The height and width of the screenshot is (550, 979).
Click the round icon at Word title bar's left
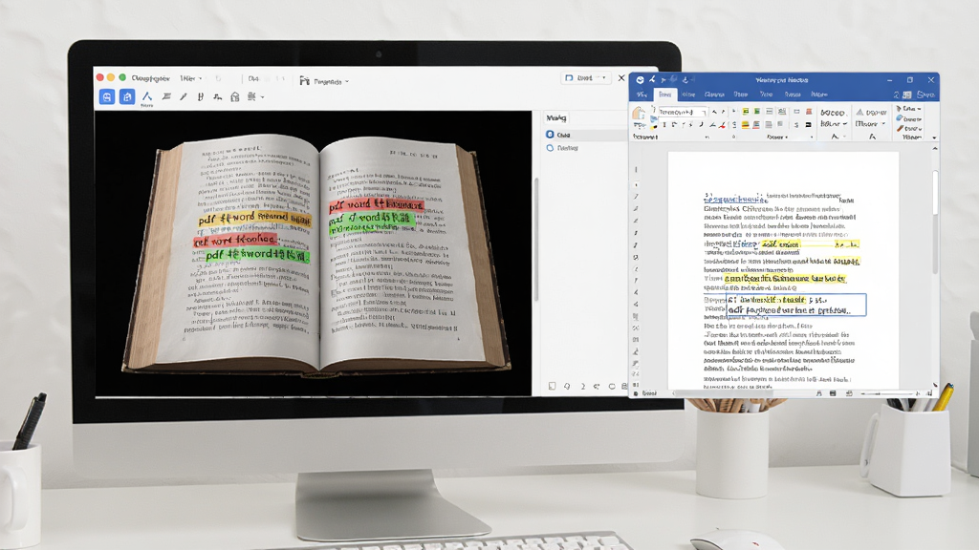640,80
